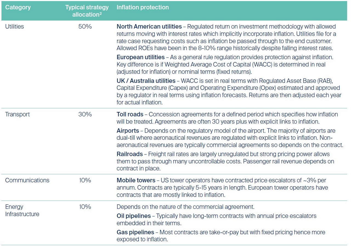Select the Communications category cell
Screen dimensions: 351x246
point(27,180)
